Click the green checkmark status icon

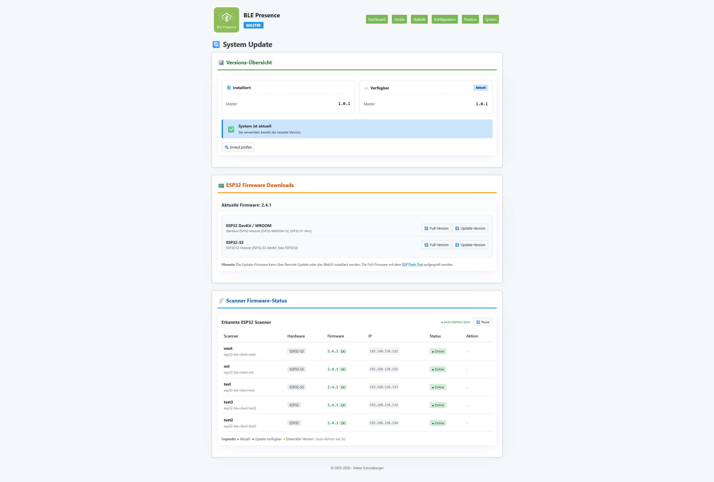231,129
